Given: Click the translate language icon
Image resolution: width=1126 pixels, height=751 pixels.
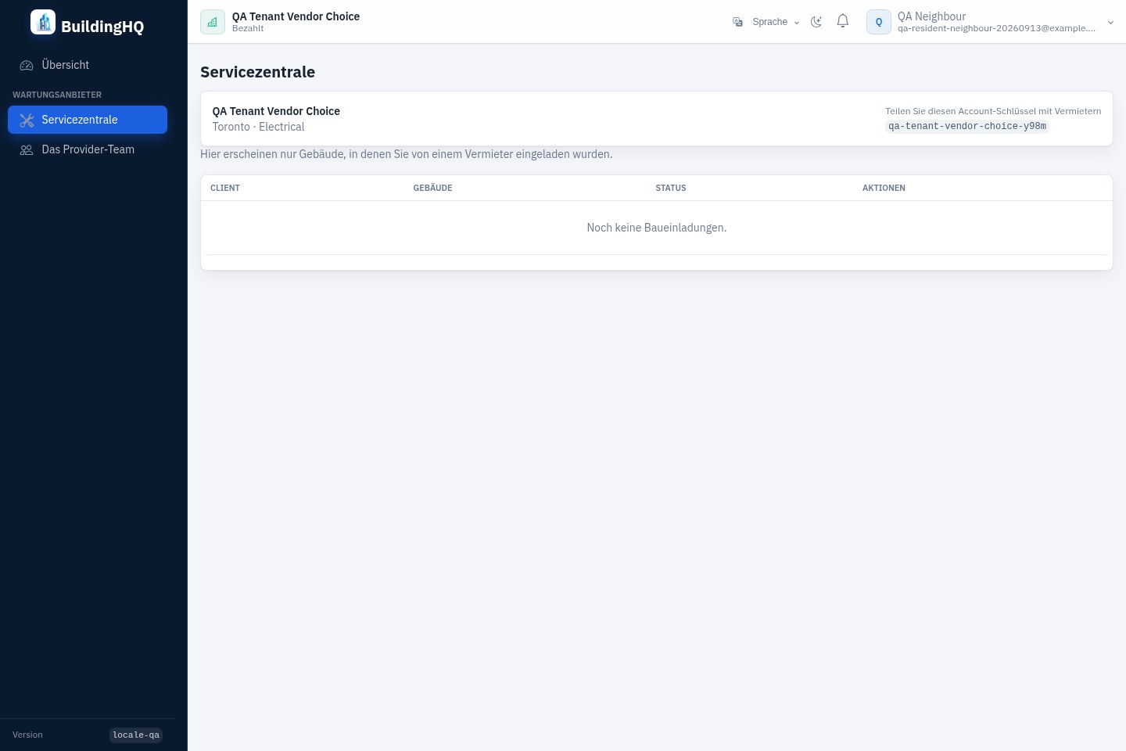Looking at the screenshot, I should pos(737,22).
